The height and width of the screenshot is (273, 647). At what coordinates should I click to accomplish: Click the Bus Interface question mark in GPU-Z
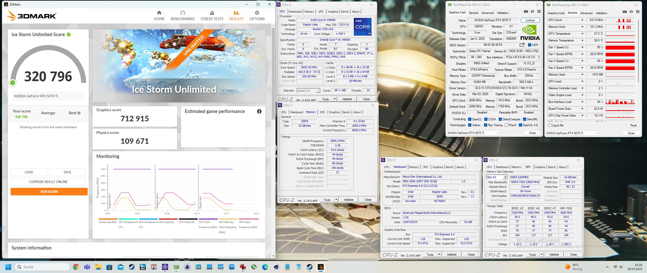(x=539, y=57)
